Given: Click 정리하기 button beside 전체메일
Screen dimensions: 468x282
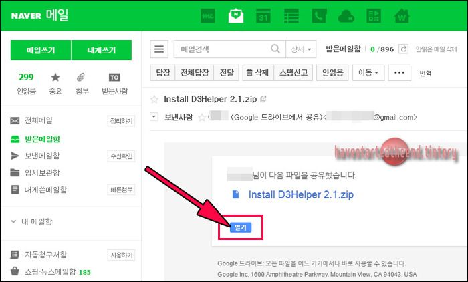Looking at the screenshot, I should pyautogui.click(x=121, y=121).
